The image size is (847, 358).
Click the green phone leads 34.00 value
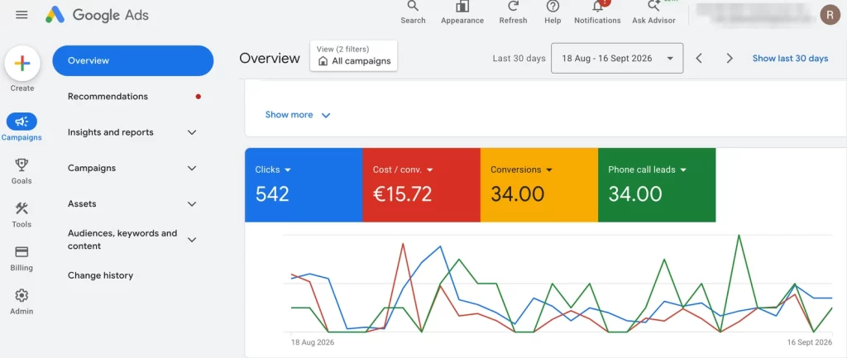pyautogui.click(x=635, y=193)
